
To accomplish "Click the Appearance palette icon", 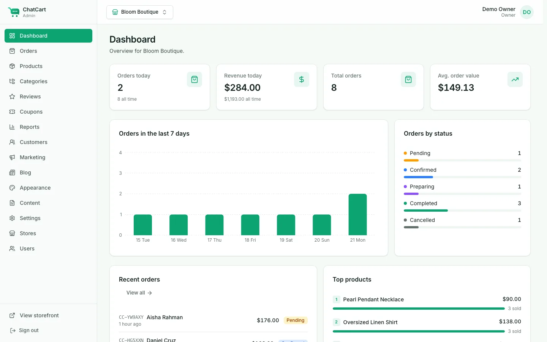I will (12, 188).
